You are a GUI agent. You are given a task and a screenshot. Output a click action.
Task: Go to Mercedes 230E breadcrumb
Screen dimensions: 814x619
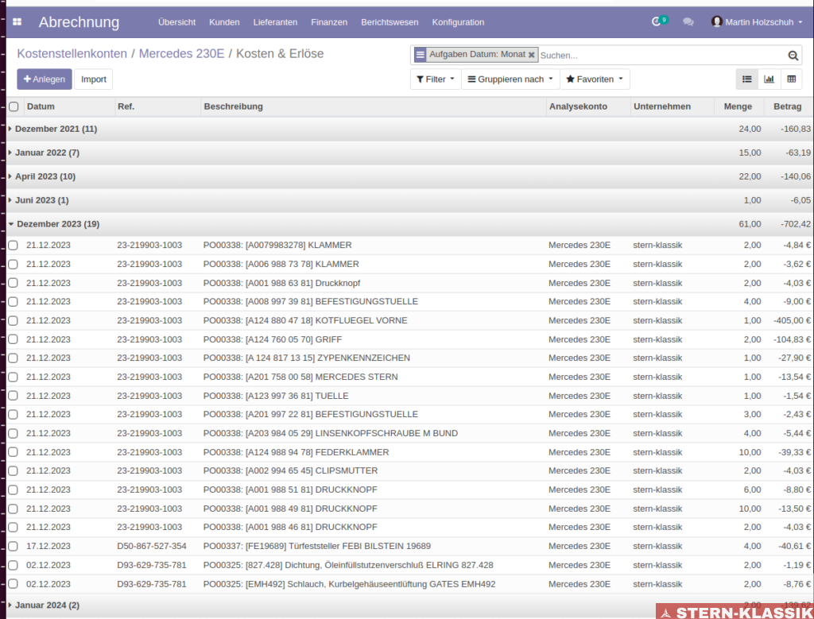(x=182, y=53)
